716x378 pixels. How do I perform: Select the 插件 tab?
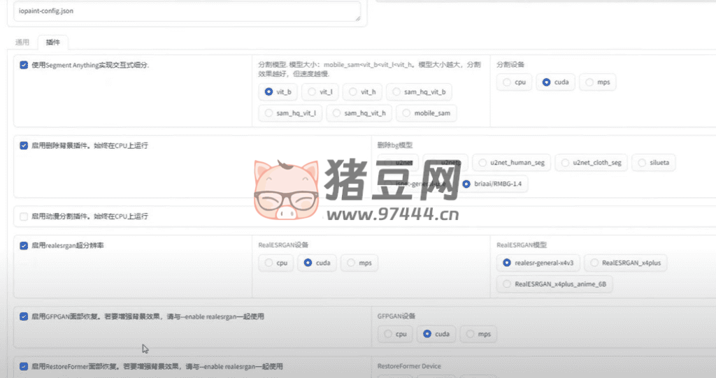pyautogui.click(x=52, y=43)
